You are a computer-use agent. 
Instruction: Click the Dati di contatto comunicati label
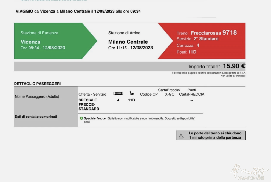click(x=36, y=117)
